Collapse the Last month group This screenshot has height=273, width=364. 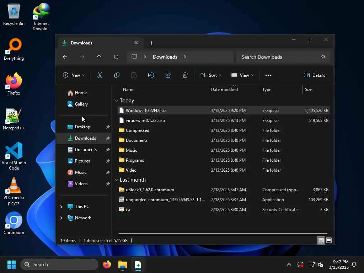pos(116,180)
